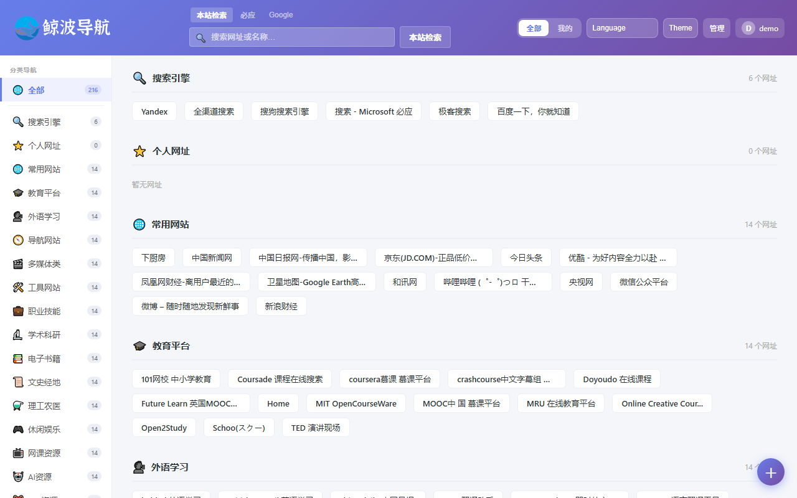Image resolution: width=797 pixels, height=498 pixels.
Task: Open 101网校 中小学教育 link
Action: pyautogui.click(x=176, y=379)
